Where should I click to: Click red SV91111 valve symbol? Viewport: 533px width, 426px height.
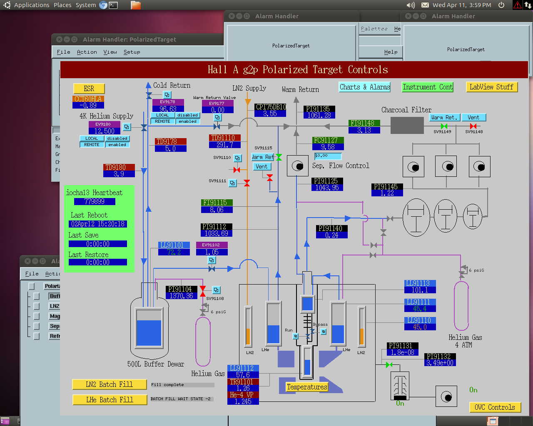coord(247,183)
